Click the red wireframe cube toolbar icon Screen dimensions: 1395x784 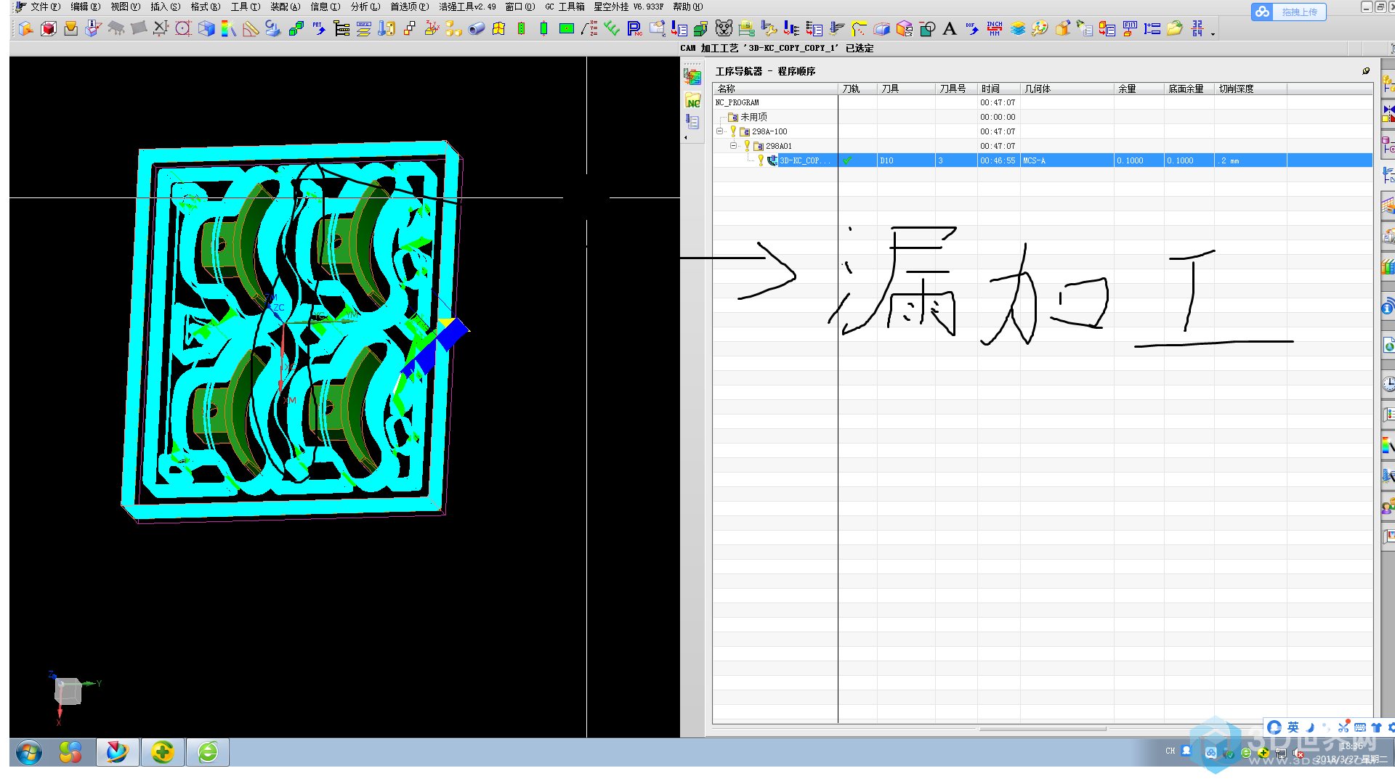49,28
